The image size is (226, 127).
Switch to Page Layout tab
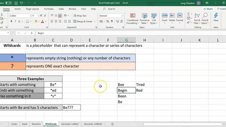click(x=32, y=9)
